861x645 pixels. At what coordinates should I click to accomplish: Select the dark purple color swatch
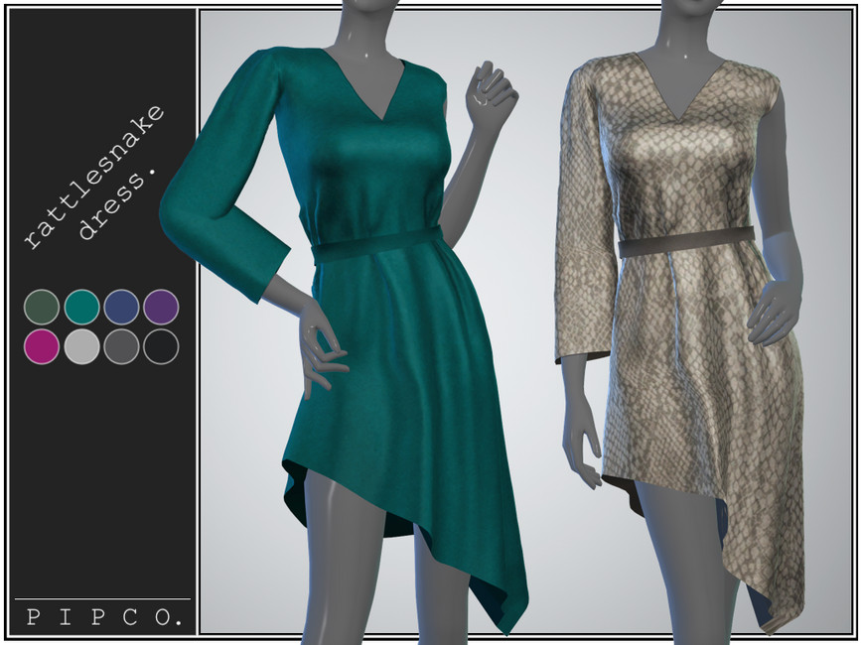(163, 308)
